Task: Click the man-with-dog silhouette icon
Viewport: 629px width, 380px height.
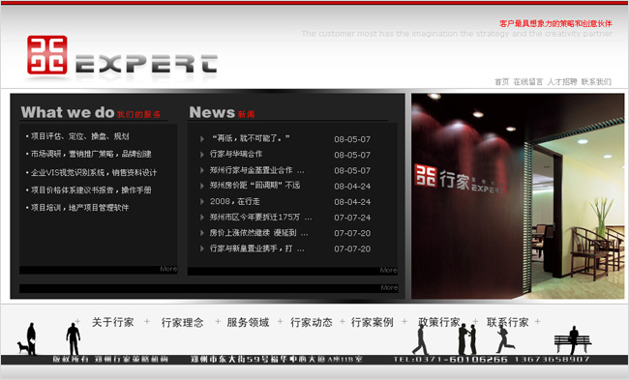Action: click(27, 339)
